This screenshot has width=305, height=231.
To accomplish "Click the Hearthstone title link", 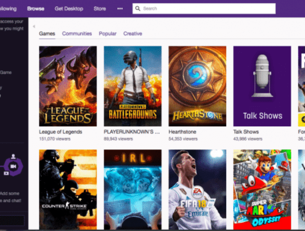I will pos(182,132).
